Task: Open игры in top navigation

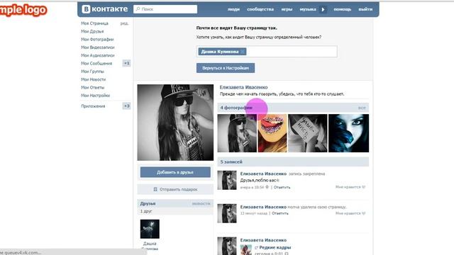Action: [287, 9]
